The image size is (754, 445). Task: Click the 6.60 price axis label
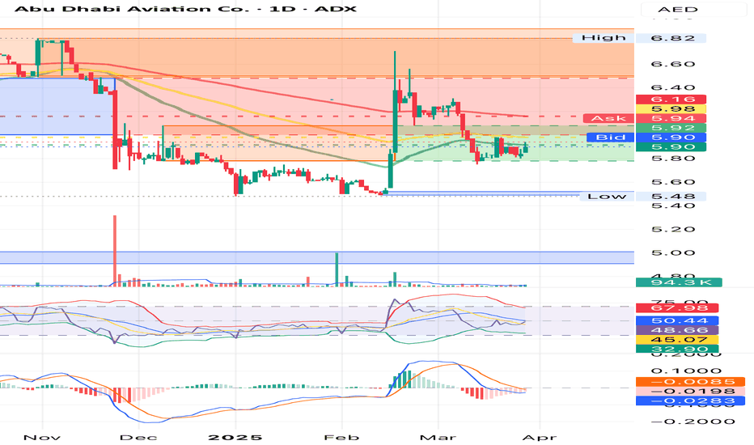[x=673, y=64]
